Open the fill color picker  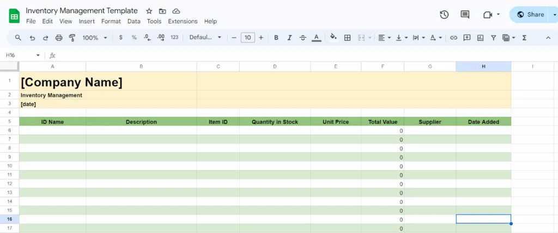(333, 37)
